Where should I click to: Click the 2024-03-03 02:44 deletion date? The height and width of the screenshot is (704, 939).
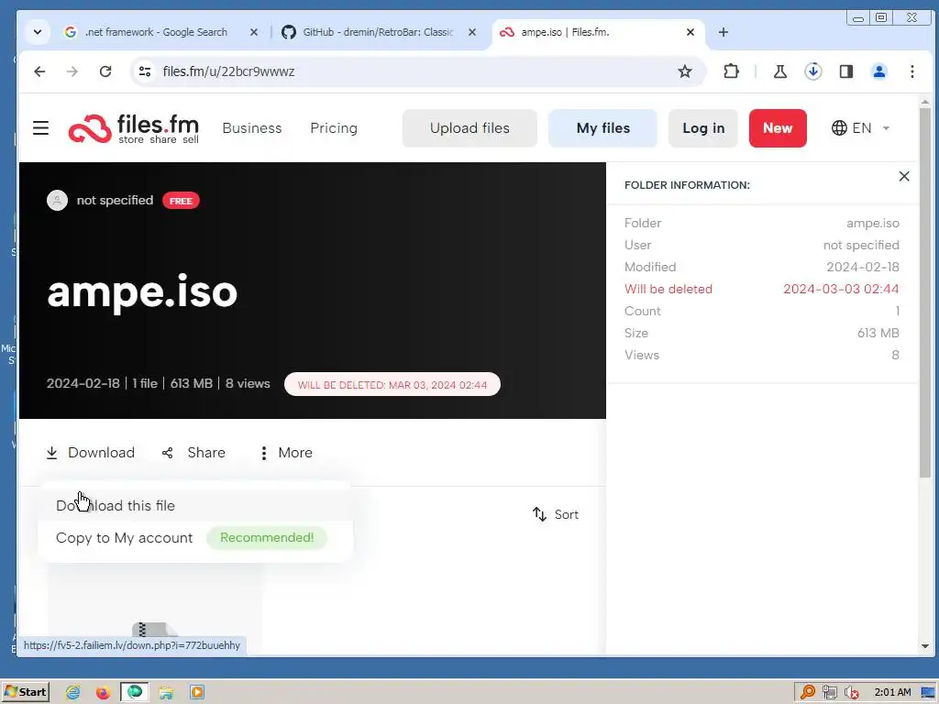pos(841,289)
